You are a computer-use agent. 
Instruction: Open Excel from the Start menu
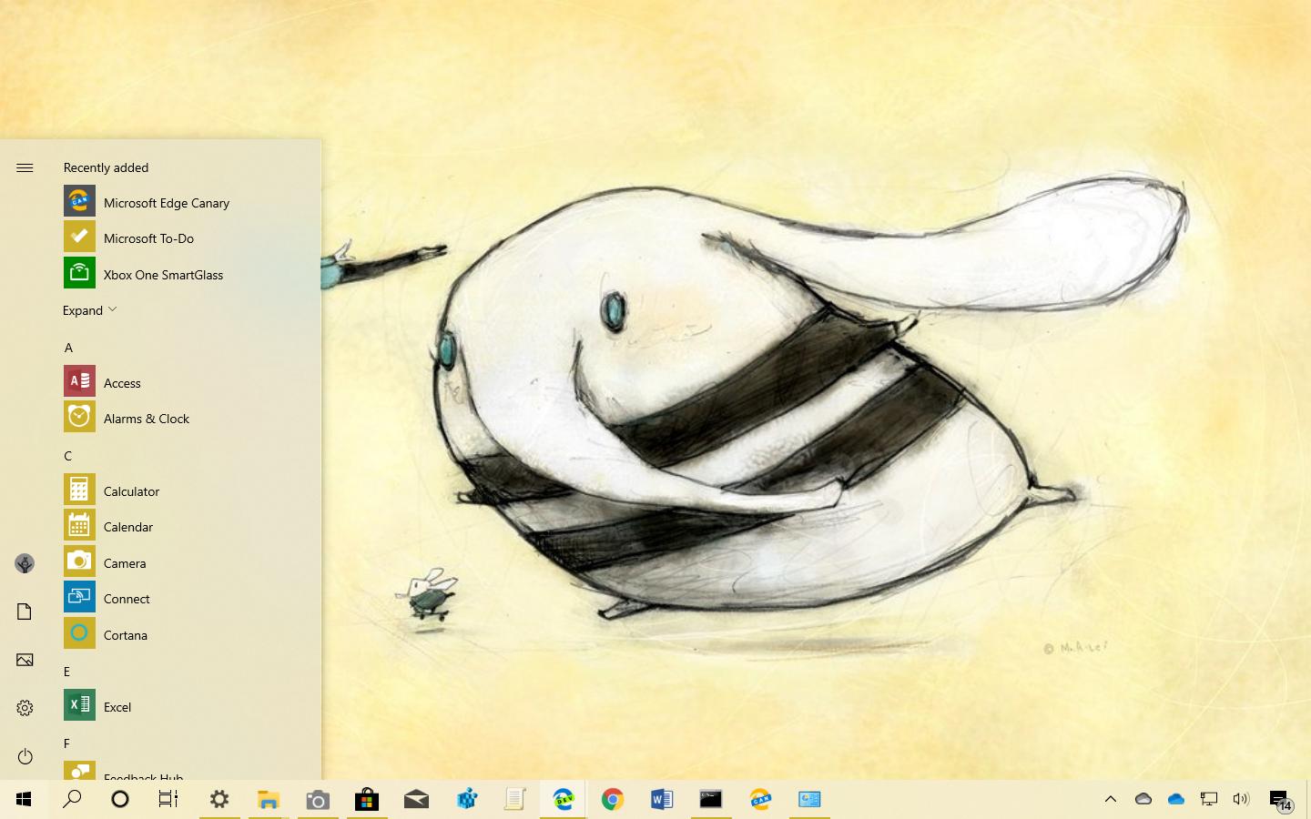point(117,706)
